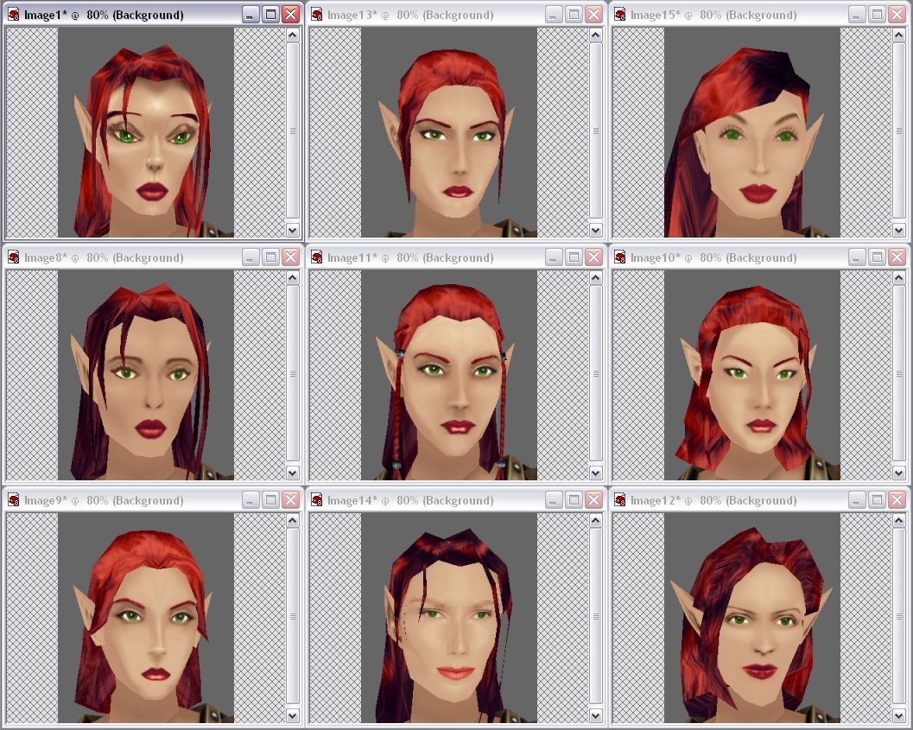Screen dimensions: 913x730
Task: Click the Image13 document icon in its title bar
Action: [x=317, y=15]
